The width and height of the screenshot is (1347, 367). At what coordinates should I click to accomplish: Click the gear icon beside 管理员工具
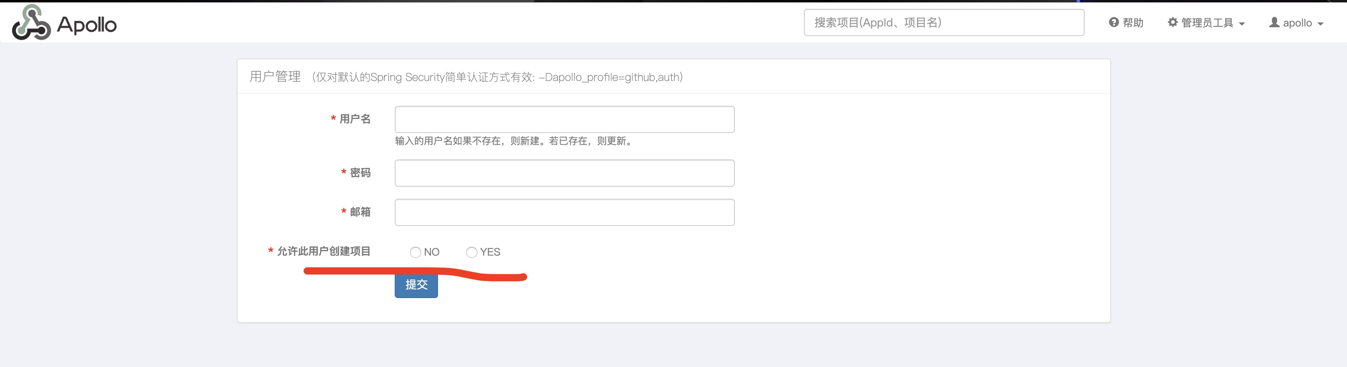1173,22
